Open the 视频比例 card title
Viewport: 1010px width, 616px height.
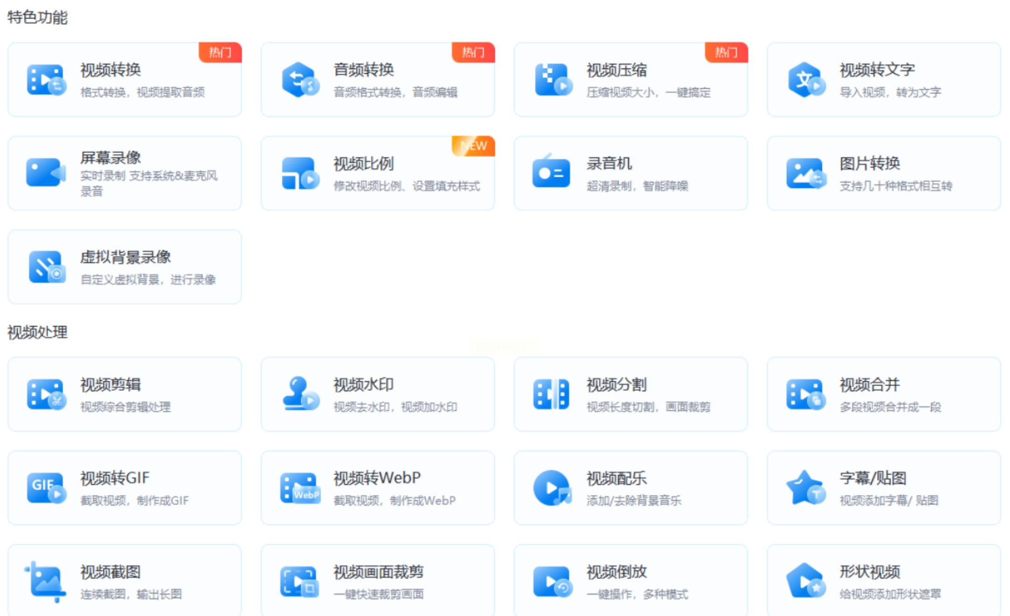pos(363,164)
